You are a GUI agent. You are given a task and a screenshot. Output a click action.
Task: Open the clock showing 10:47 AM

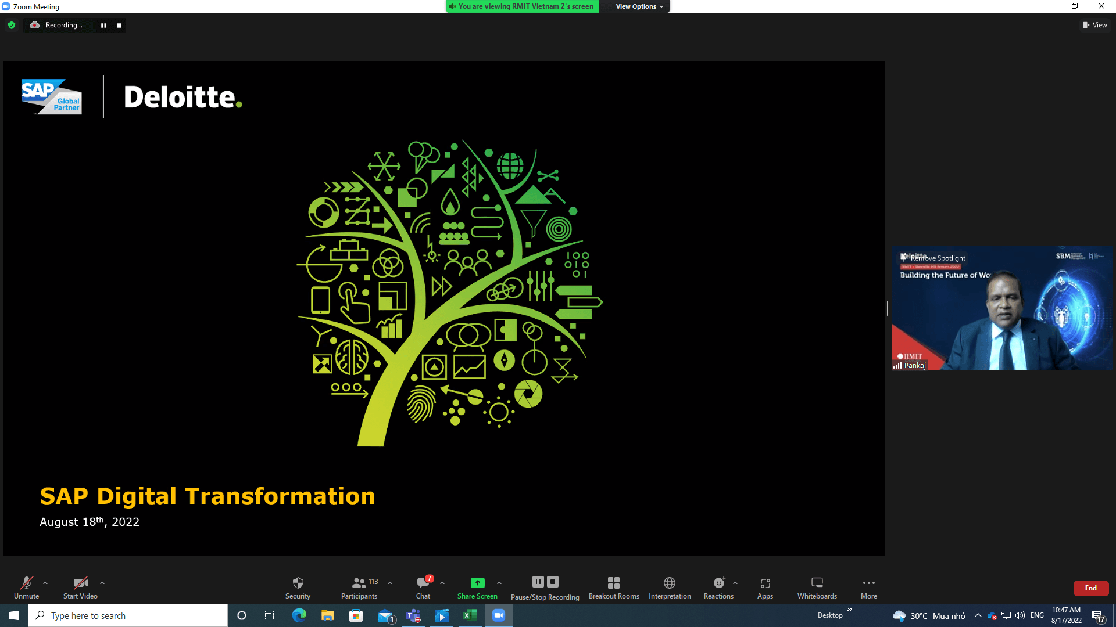[1066, 615]
